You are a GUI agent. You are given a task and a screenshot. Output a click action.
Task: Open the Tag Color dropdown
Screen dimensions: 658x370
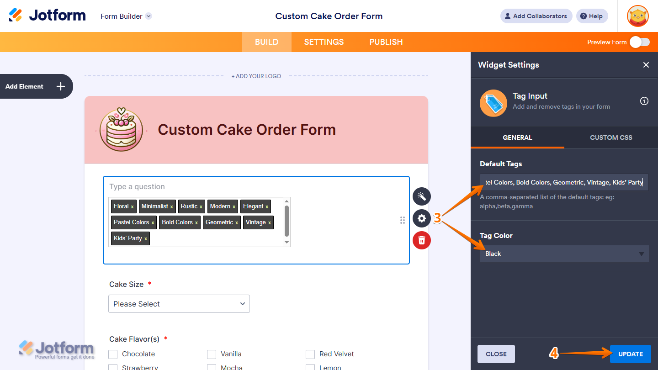coord(642,254)
